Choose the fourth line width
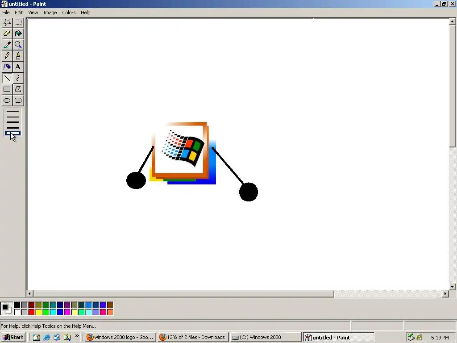The height and width of the screenshot is (343, 457). [x=12, y=127]
